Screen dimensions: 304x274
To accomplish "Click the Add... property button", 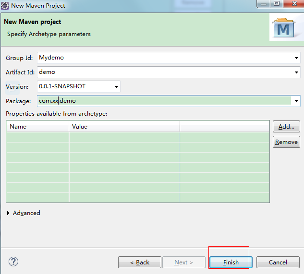I will point(286,127).
